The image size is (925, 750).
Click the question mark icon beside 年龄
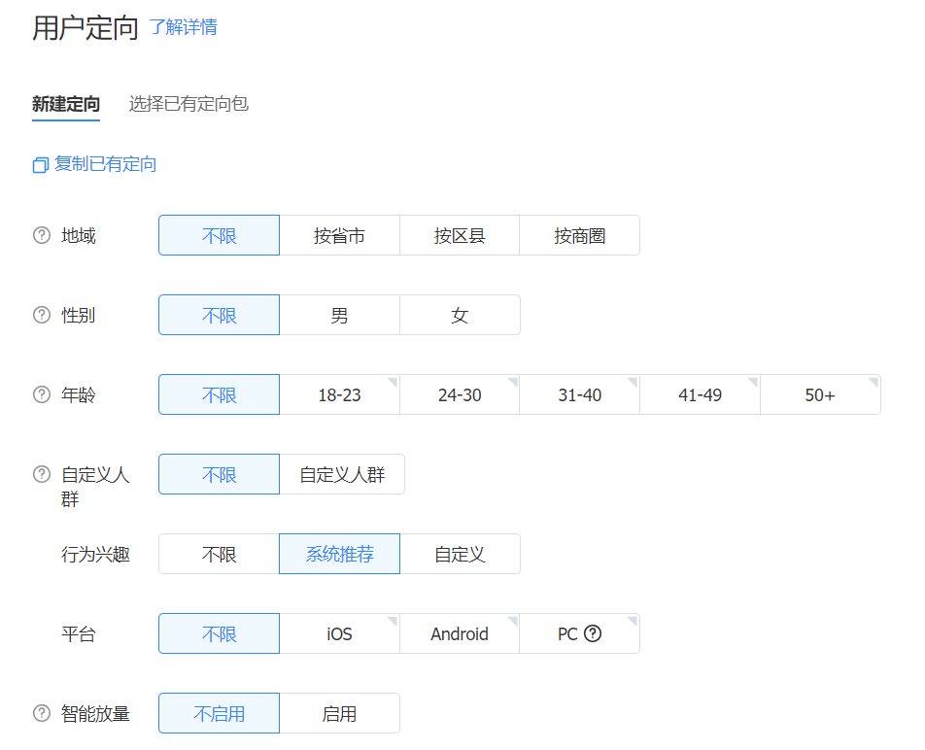[41, 394]
